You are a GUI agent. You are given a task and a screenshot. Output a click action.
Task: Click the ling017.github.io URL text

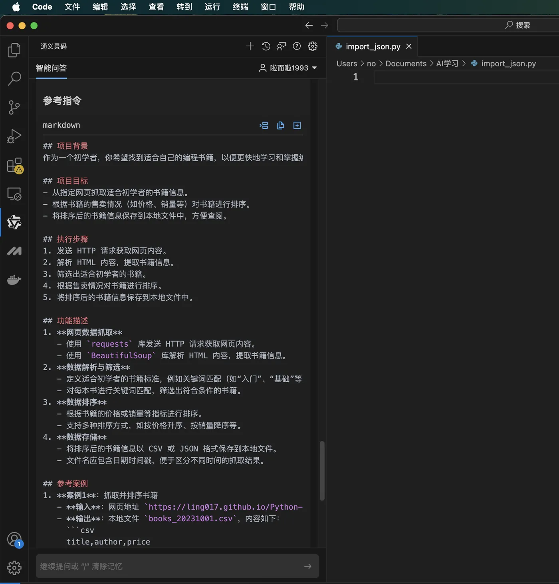tap(226, 507)
